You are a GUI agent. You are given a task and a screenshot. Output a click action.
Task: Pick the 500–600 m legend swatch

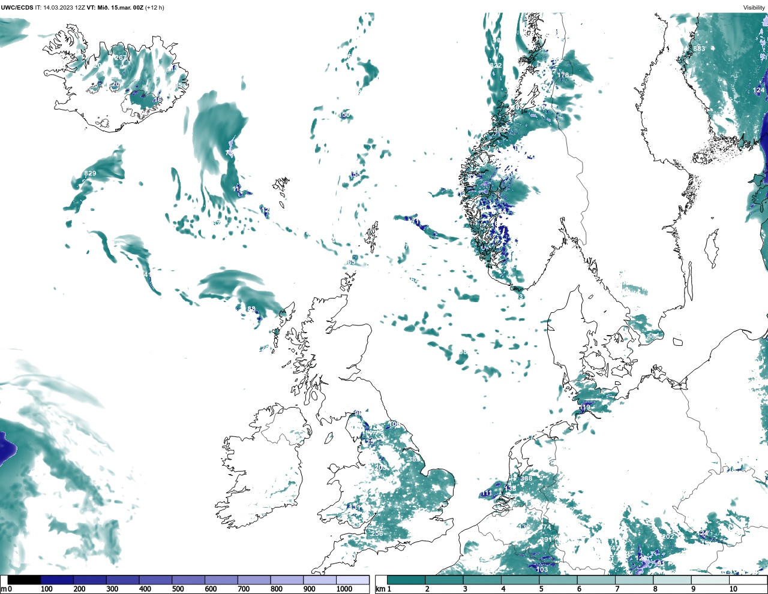[188, 580]
